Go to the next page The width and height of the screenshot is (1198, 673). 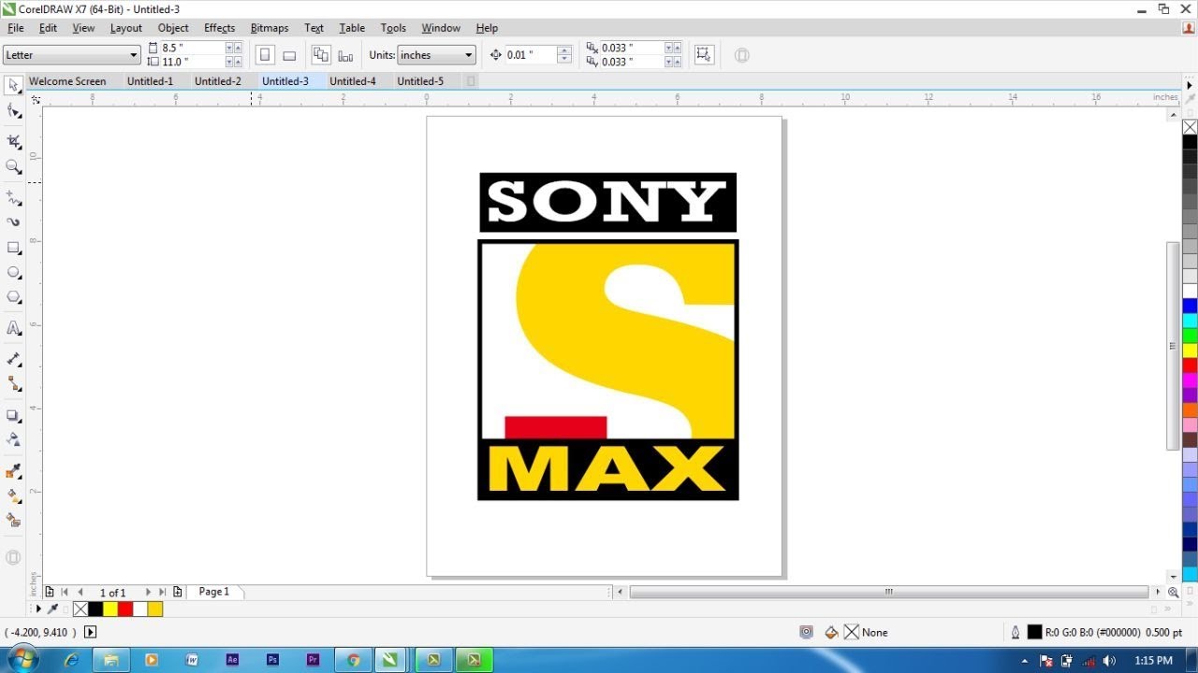(x=148, y=592)
